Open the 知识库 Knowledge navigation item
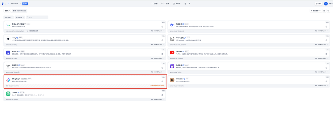 click(177, 4)
